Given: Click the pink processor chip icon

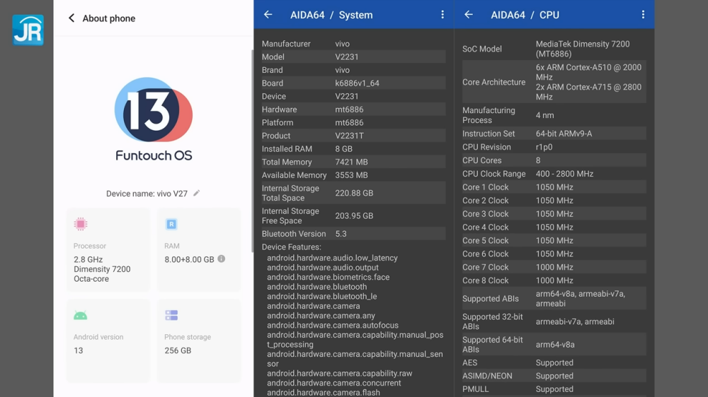Looking at the screenshot, I should [x=81, y=224].
